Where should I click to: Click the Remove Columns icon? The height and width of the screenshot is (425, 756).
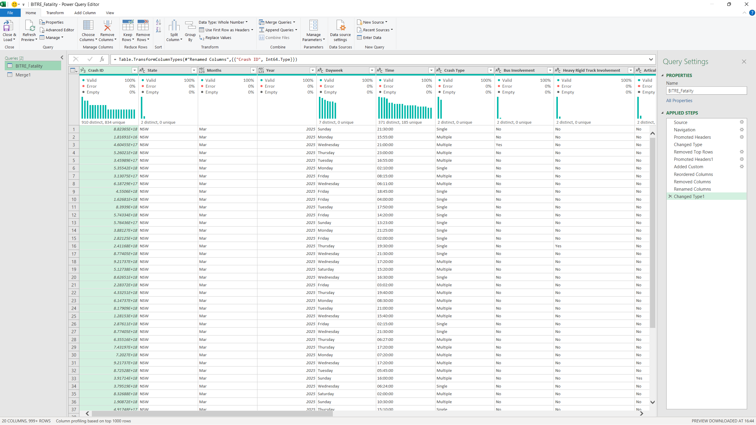point(107,26)
